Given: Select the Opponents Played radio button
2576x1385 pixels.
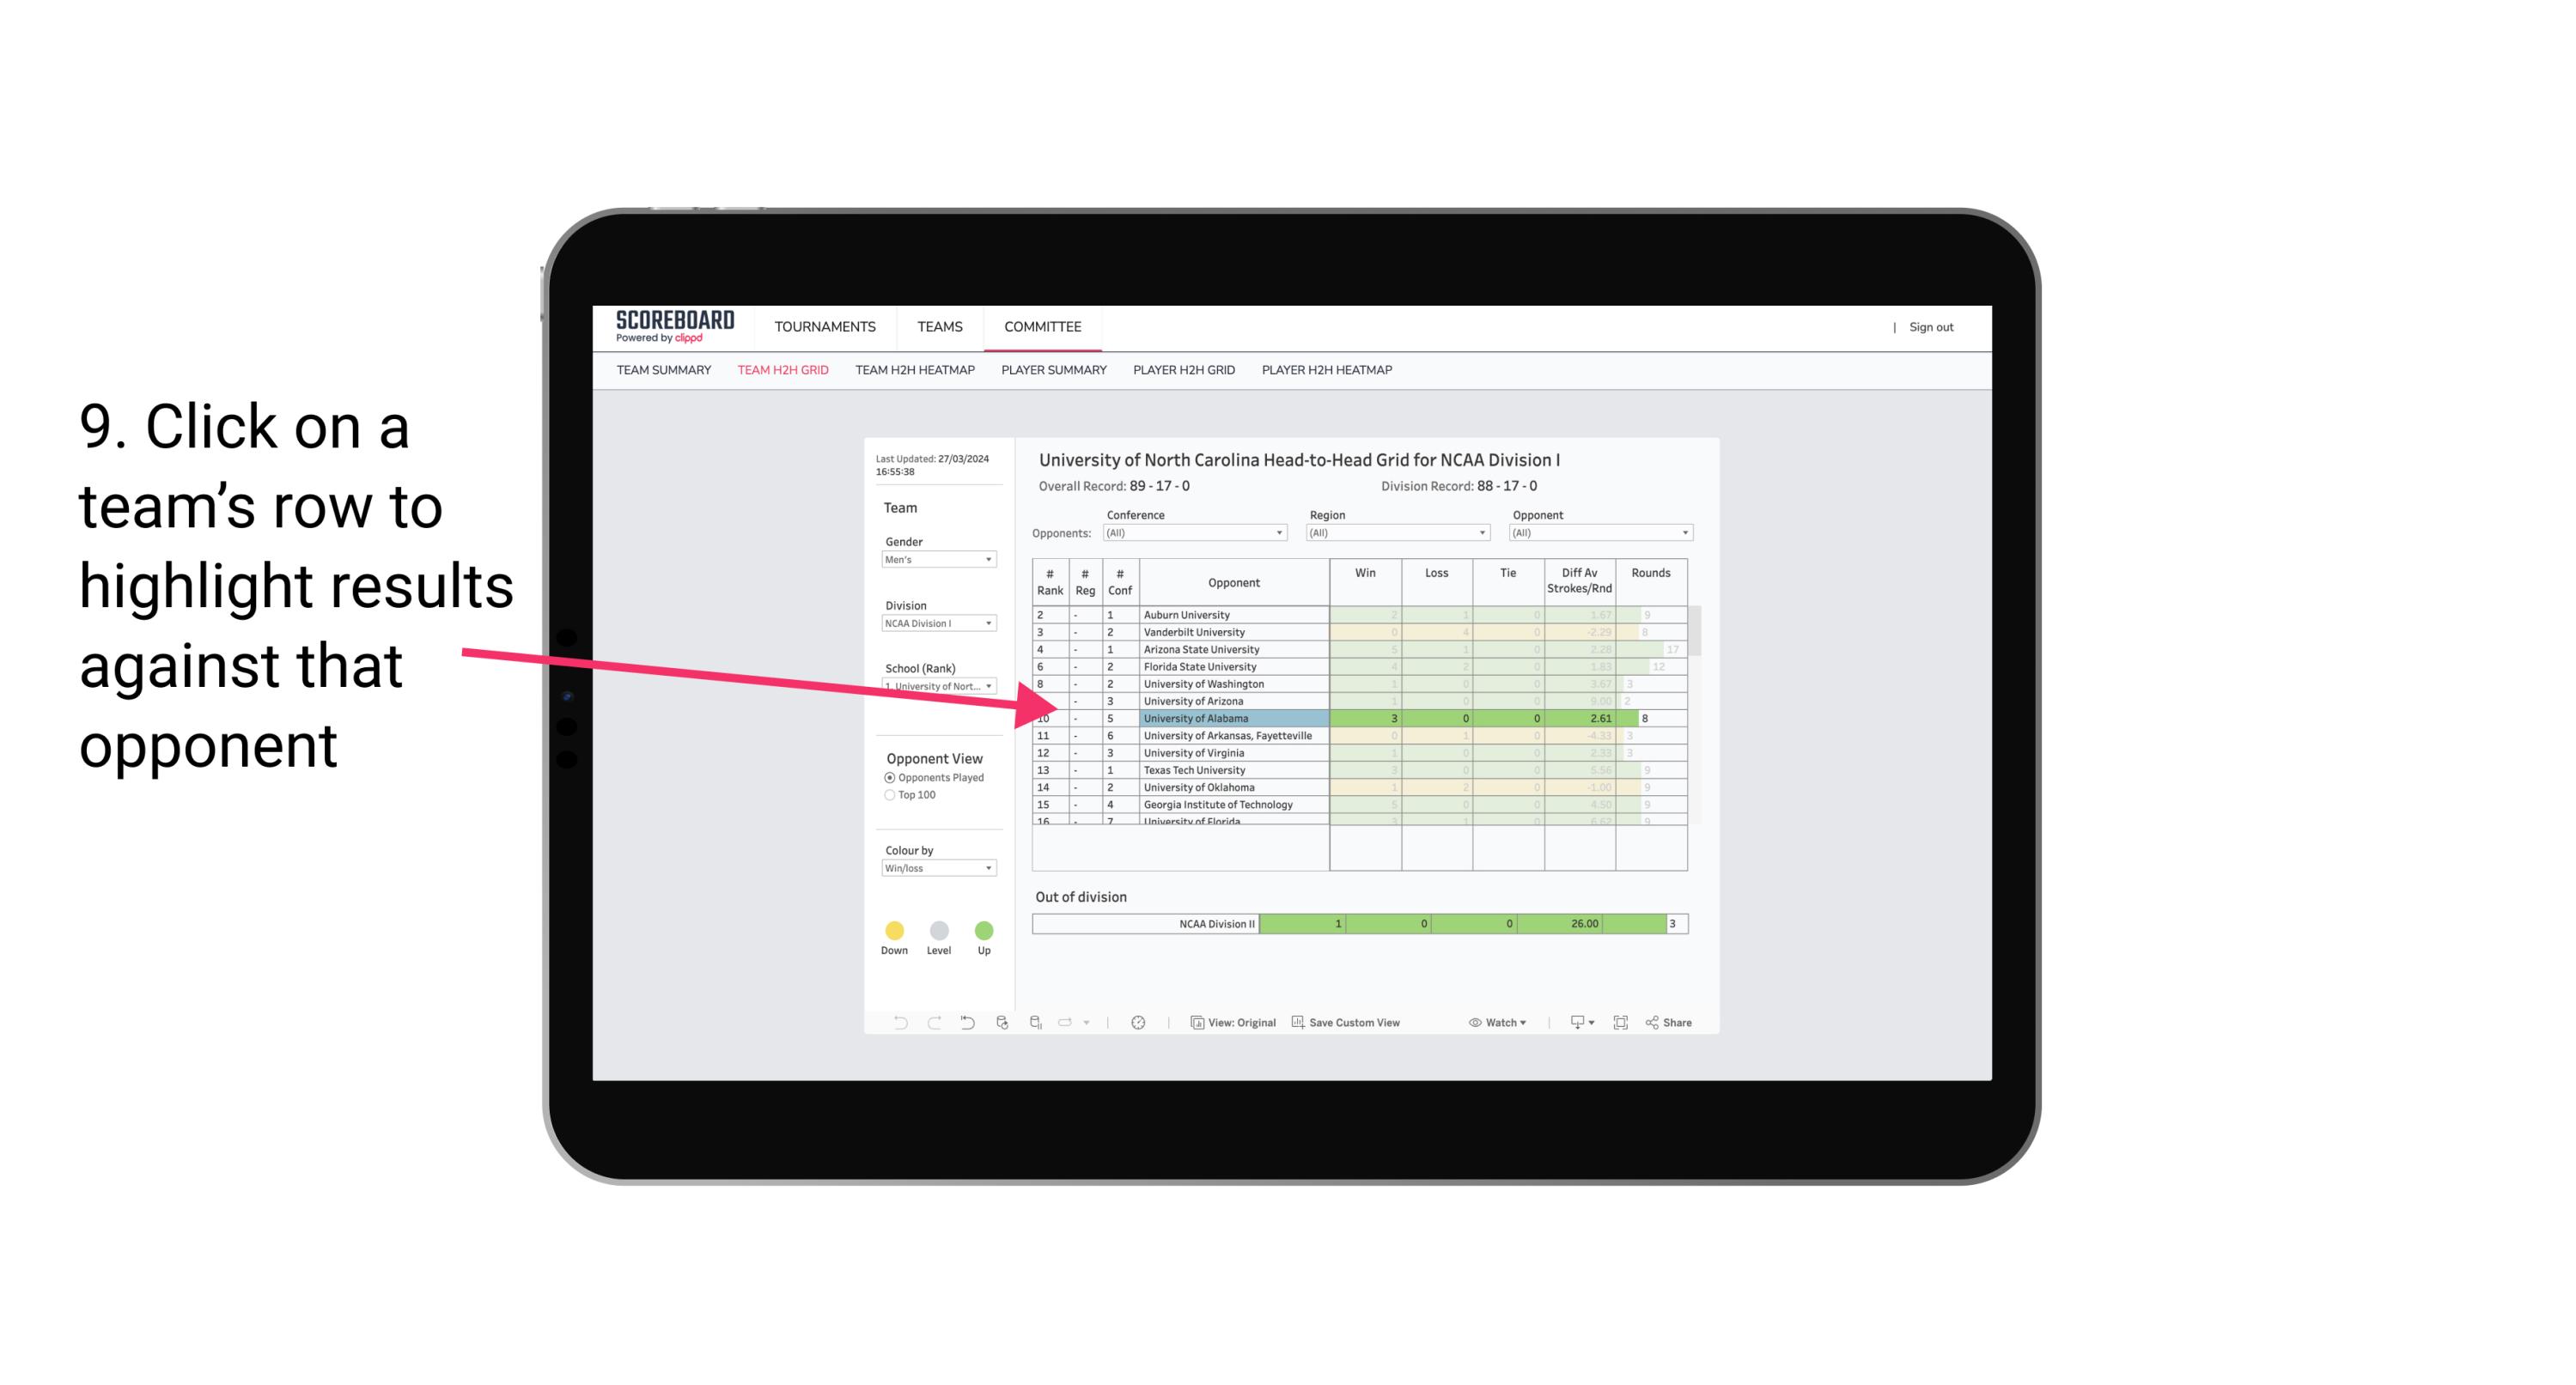Looking at the screenshot, I should [x=887, y=780].
